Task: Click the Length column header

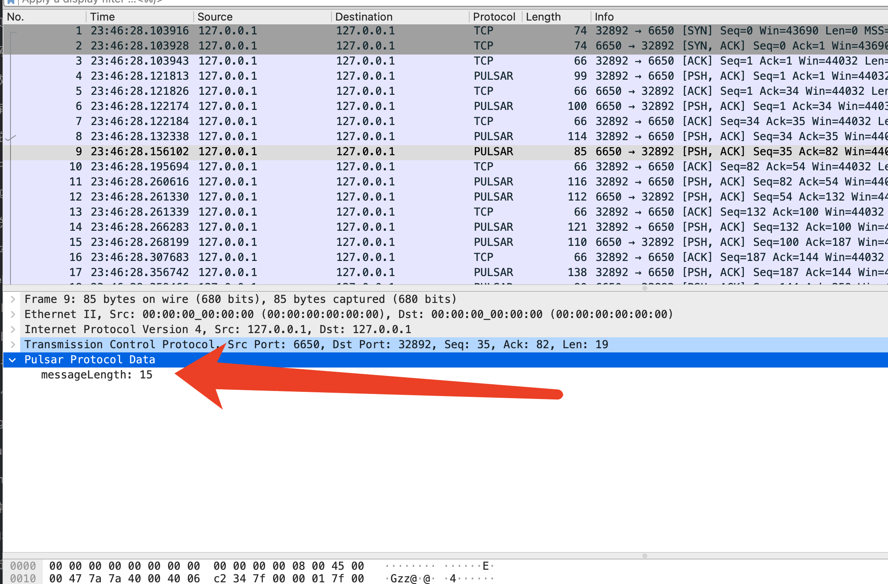Action: [x=543, y=17]
